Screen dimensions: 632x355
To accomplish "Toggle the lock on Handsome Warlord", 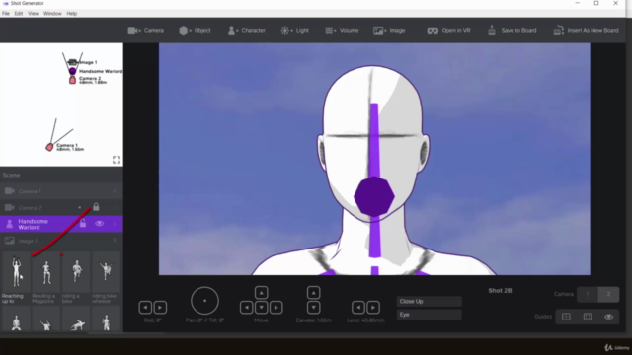I will (83, 224).
